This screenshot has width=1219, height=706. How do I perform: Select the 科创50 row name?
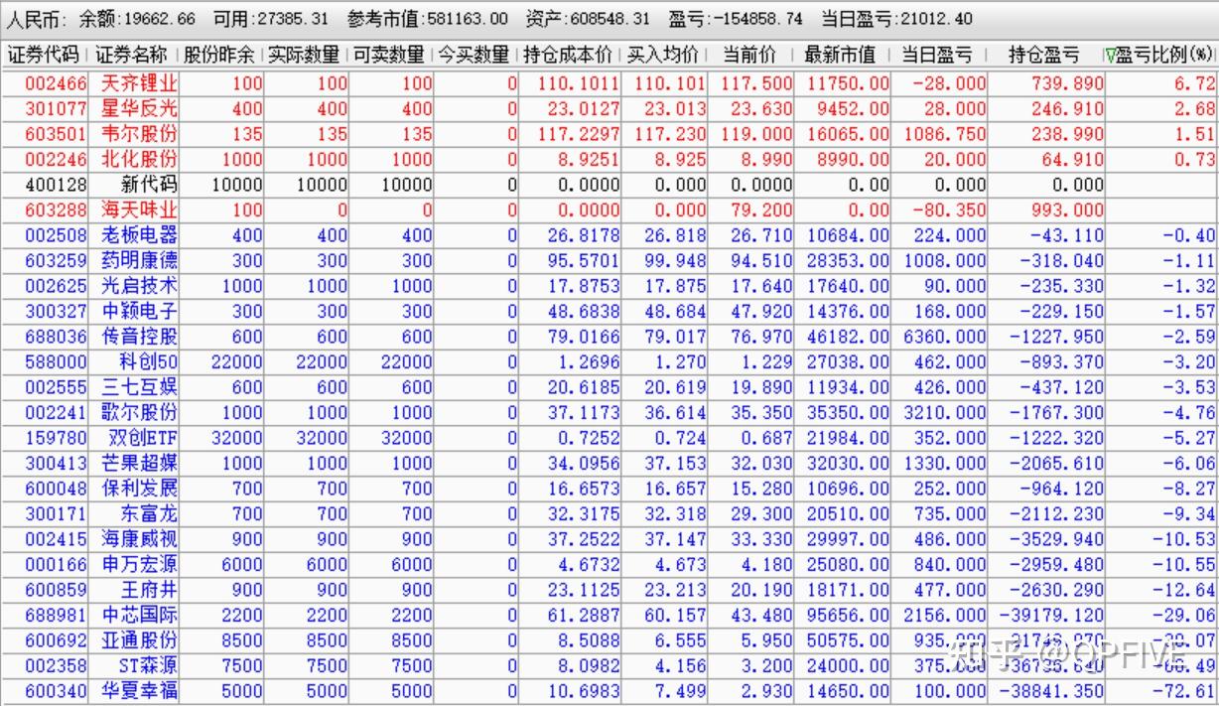(149, 361)
